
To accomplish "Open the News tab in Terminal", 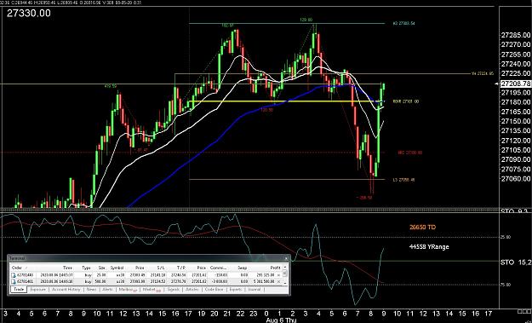I will (x=91, y=290).
